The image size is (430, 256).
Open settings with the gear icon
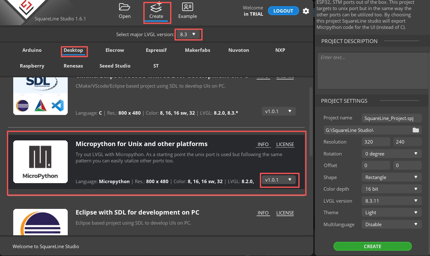coord(306,11)
